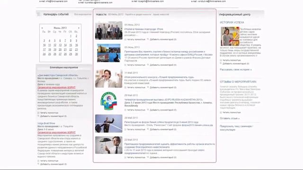Select date 20 in June 2013 calendar
303x170 pixels.
[x=60, y=50]
